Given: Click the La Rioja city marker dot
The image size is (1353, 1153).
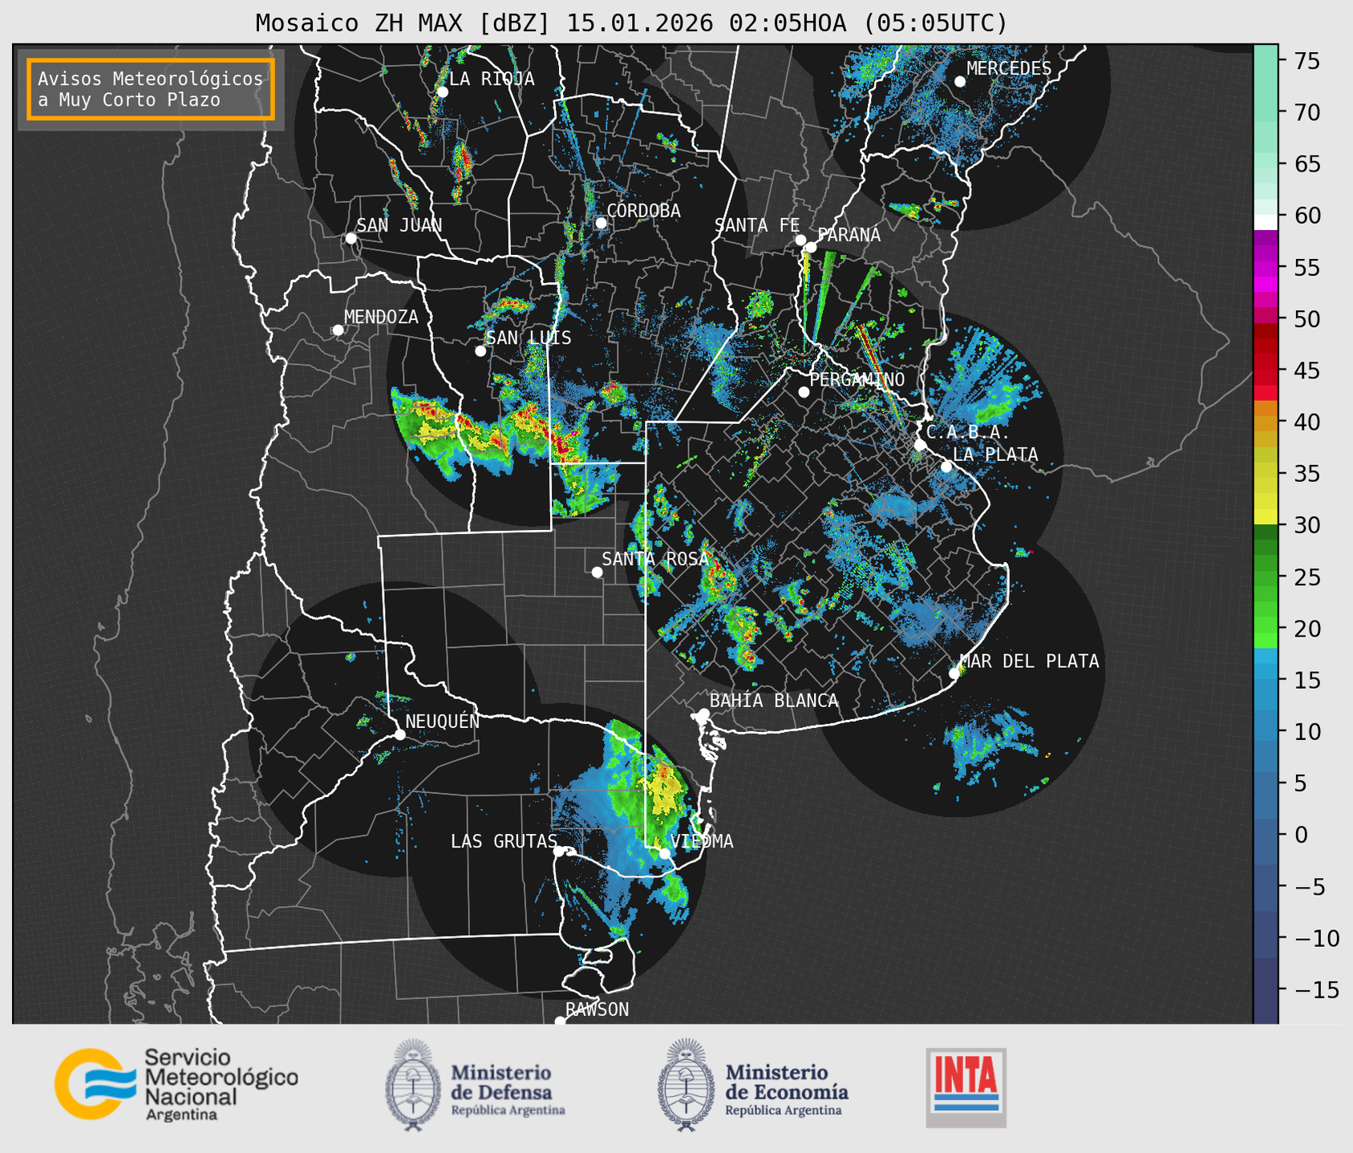Looking at the screenshot, I should (x=443, y=92).
